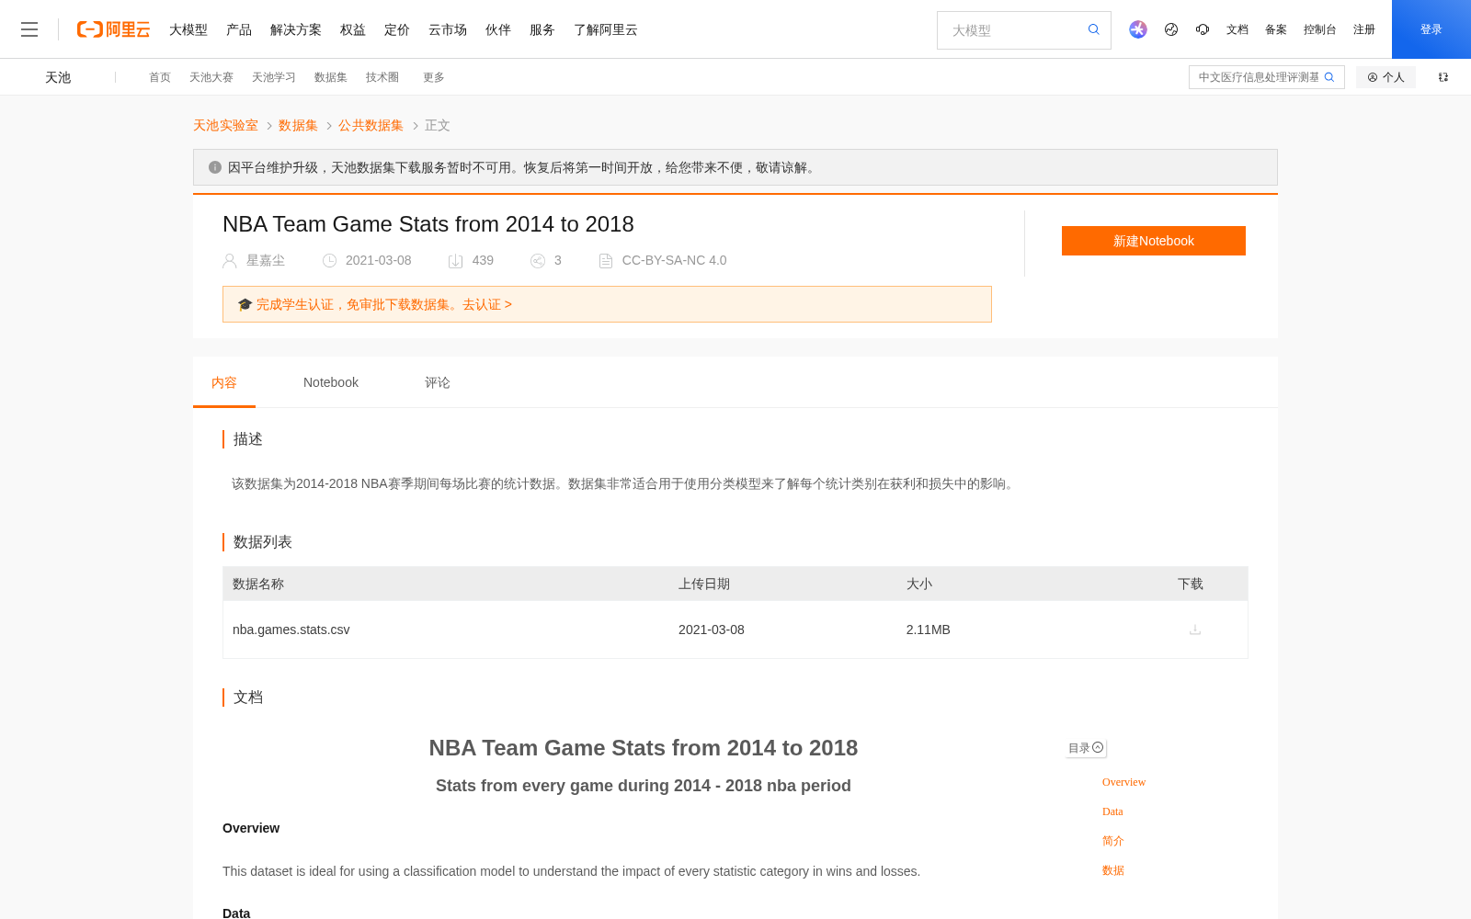Open the 权益 top menu

click(353, 29)
